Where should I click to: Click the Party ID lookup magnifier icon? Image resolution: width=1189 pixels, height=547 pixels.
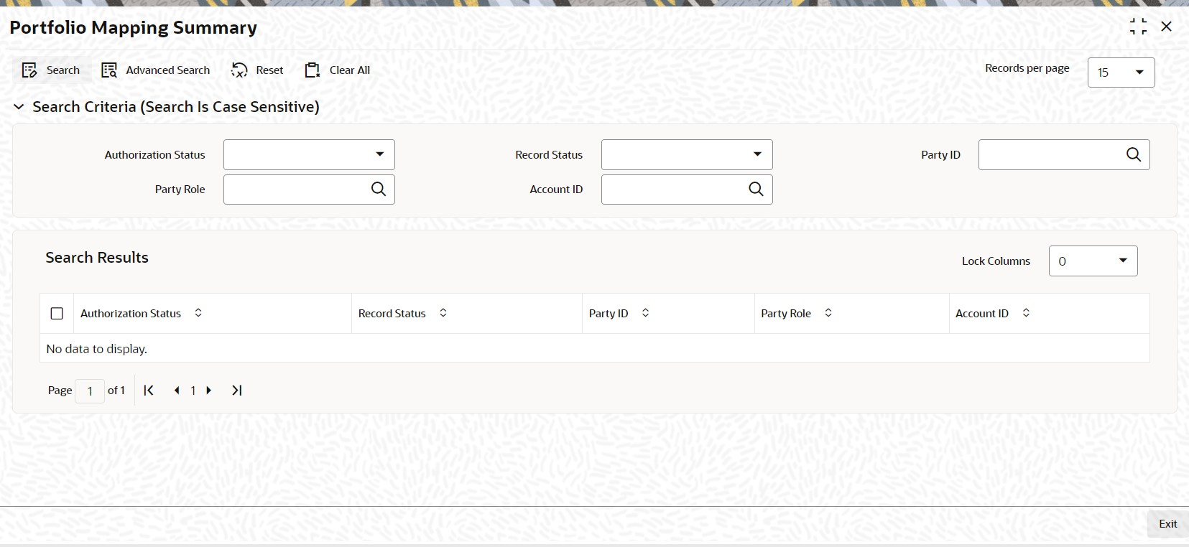[1134, 154]
